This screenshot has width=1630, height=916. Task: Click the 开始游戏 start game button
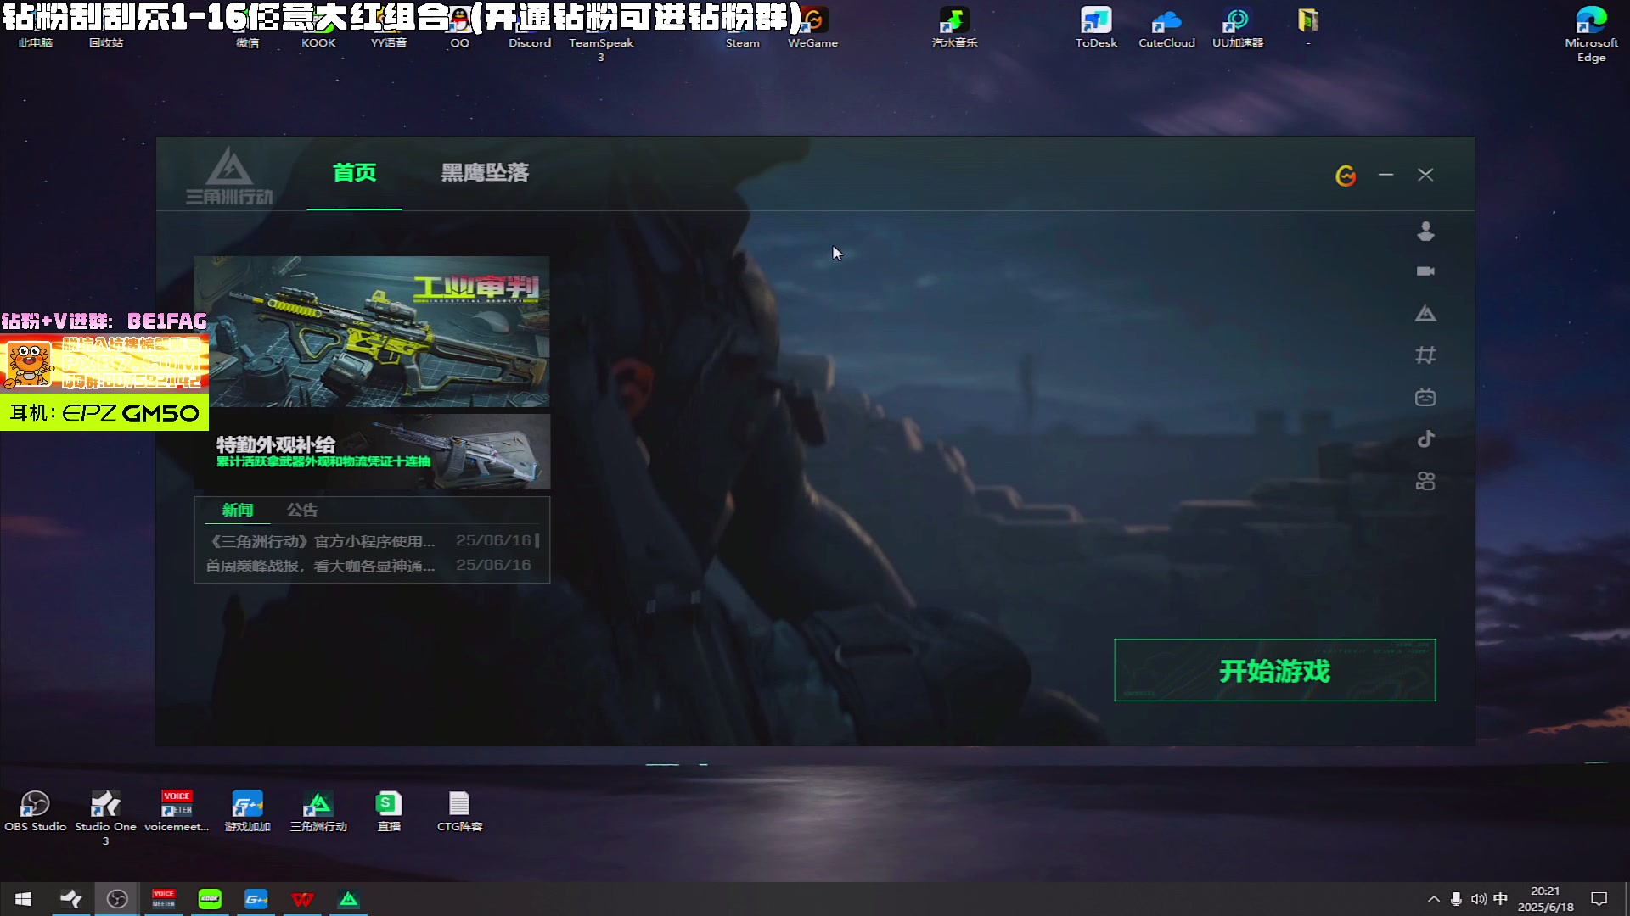click(1274, 670)
